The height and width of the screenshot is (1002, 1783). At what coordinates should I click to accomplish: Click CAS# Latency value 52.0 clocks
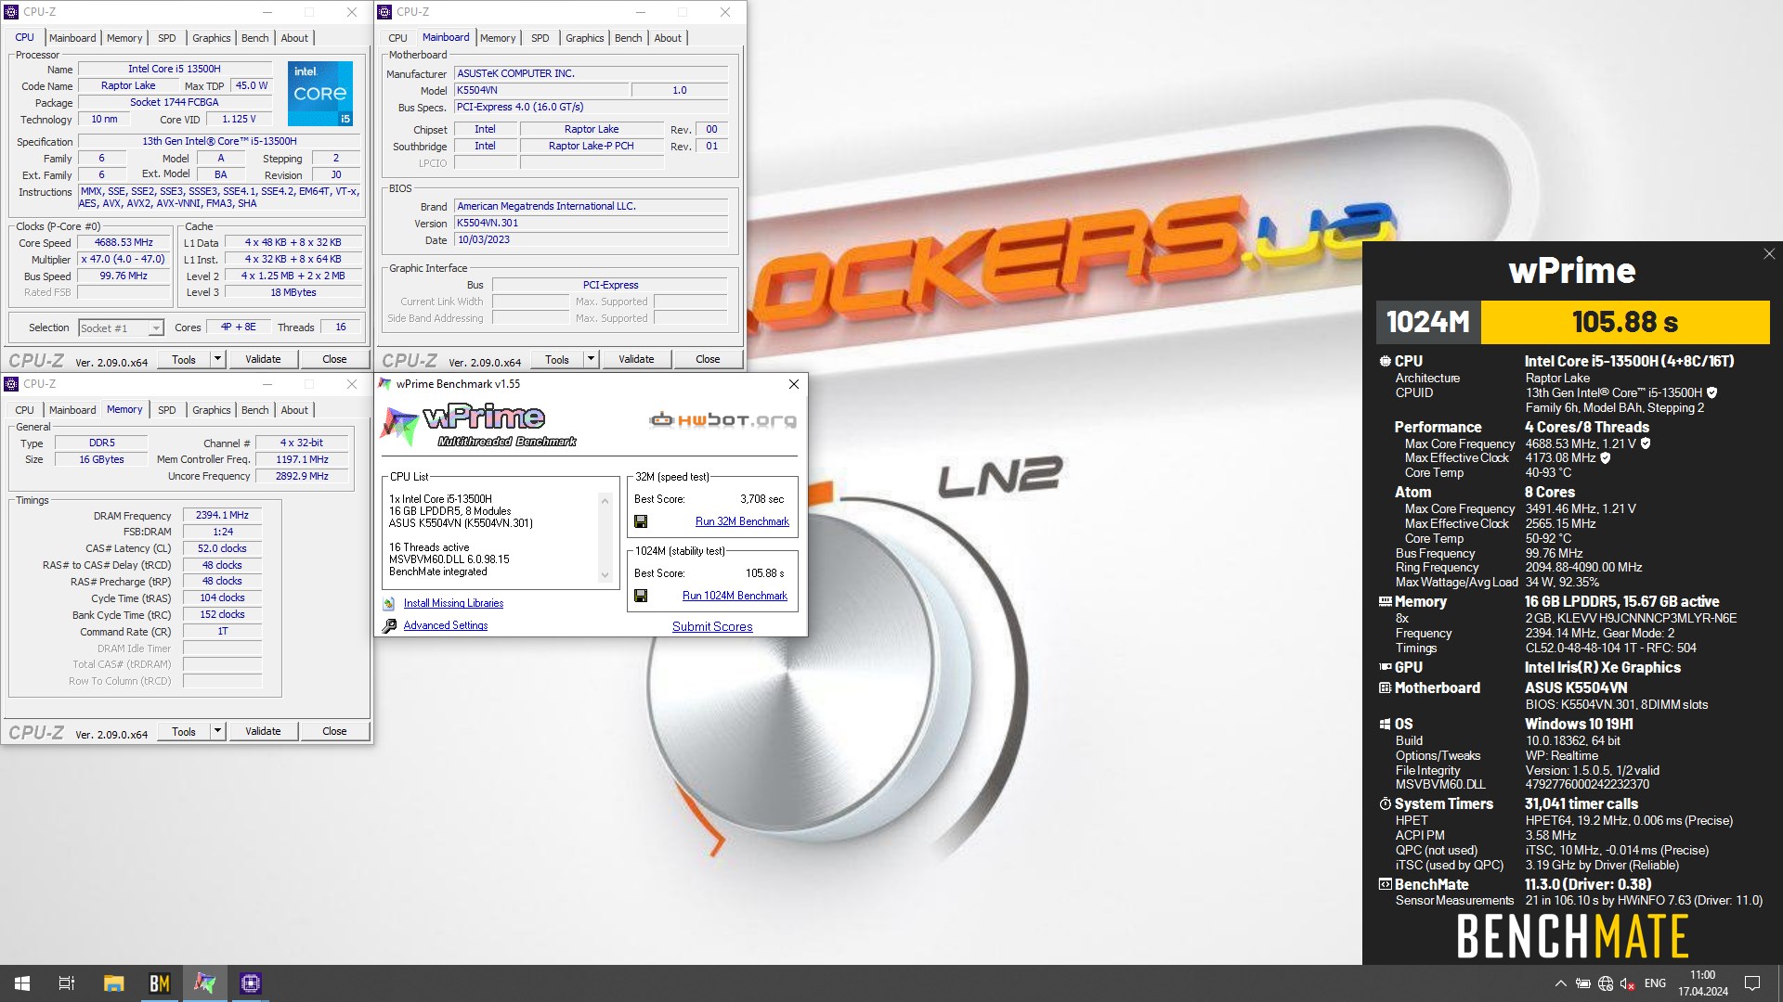222,549
